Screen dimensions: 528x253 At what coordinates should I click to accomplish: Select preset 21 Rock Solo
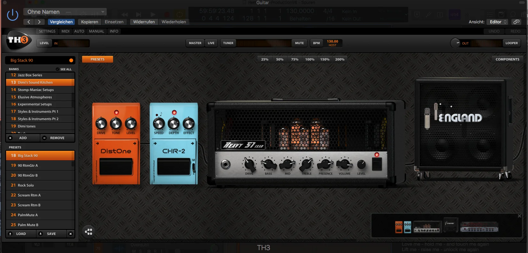[40, 185]
